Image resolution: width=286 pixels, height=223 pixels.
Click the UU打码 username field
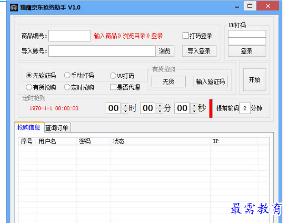click(247, 34)
